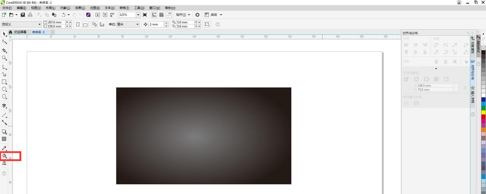This screenshot has width=486, height=194.
Task: Activate the Ellipse tool
Action: [4, 89]
